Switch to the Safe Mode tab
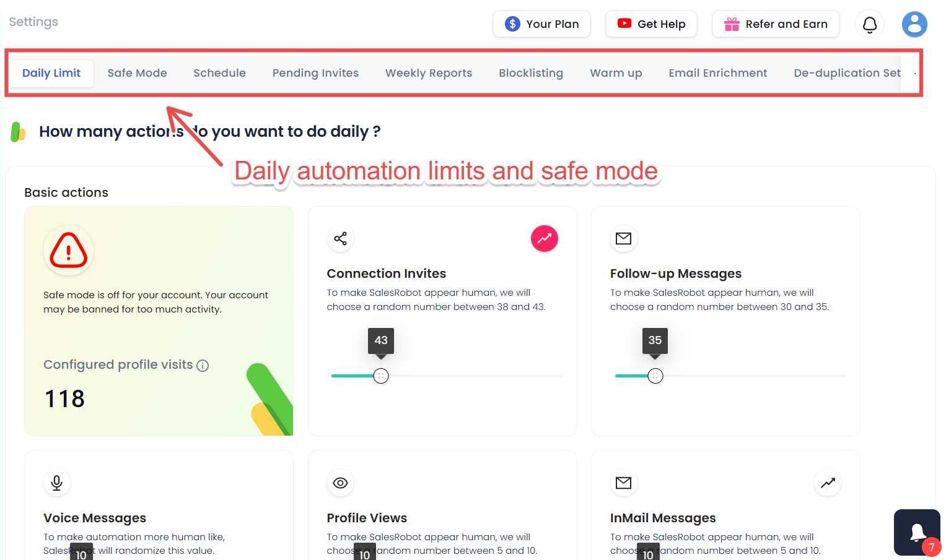 tap(137, 72)
